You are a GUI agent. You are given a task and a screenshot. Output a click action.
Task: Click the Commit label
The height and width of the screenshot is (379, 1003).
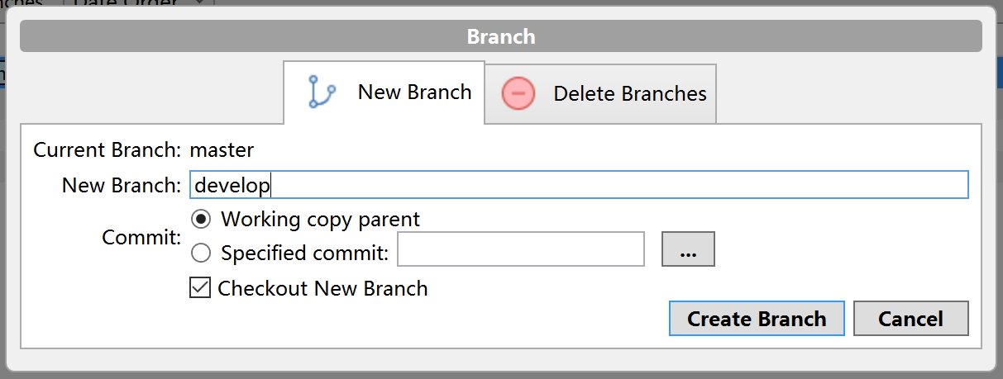(141, 238)
